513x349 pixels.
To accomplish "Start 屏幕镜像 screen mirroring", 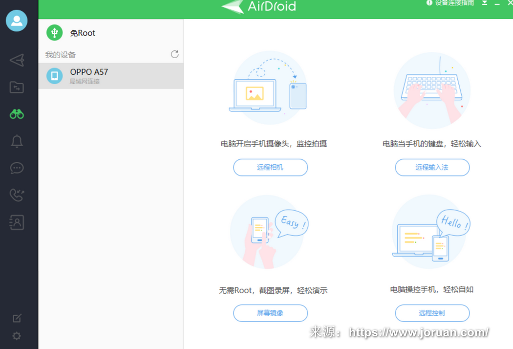I will coord(270,313).
